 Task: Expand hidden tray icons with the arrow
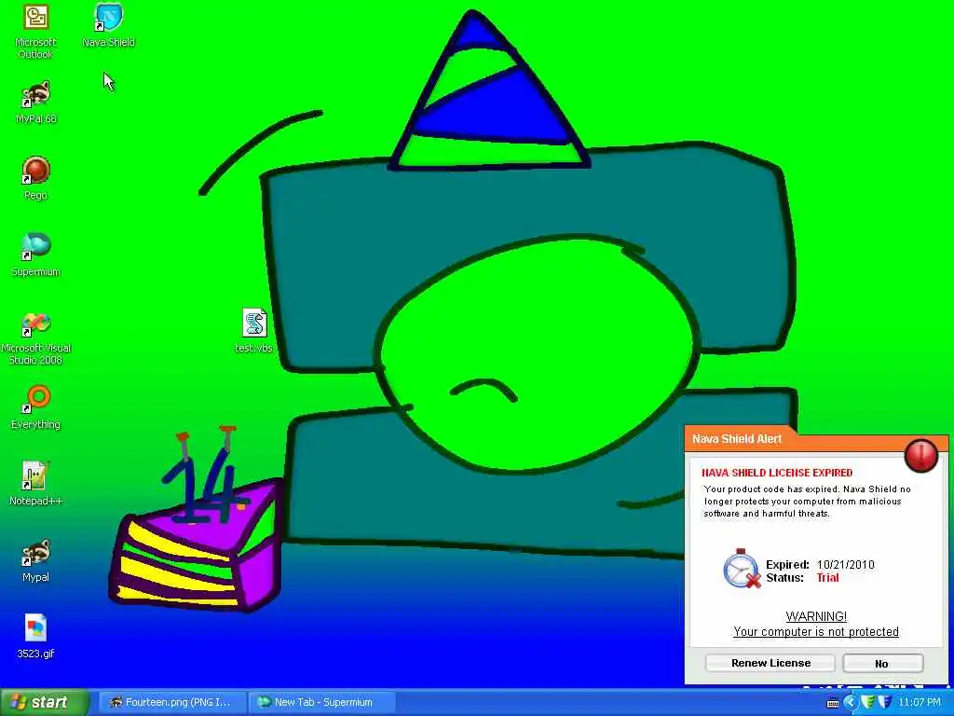click(x=850, y=703)
